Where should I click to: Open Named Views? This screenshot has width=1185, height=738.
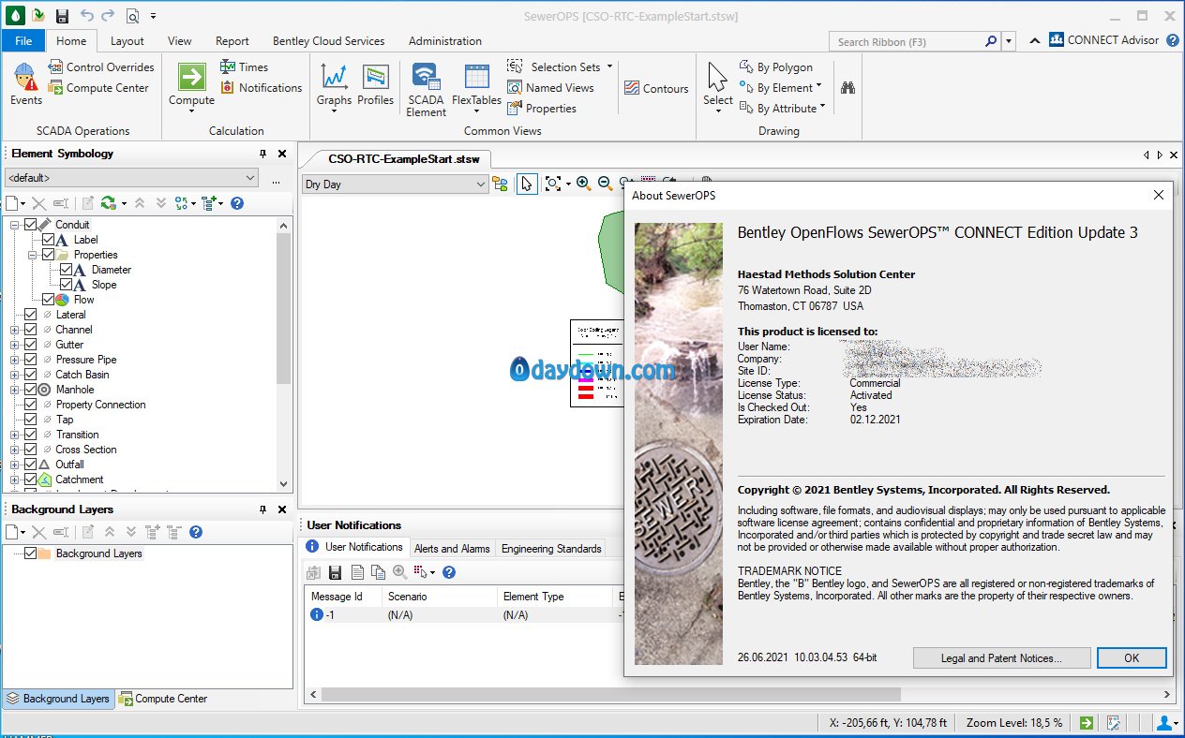pos(550,88)
